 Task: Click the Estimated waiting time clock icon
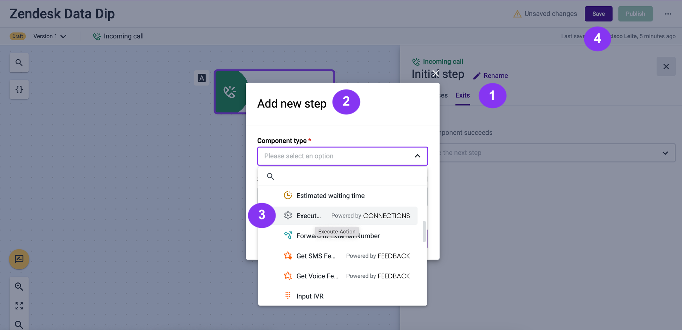tap(288, 195)
